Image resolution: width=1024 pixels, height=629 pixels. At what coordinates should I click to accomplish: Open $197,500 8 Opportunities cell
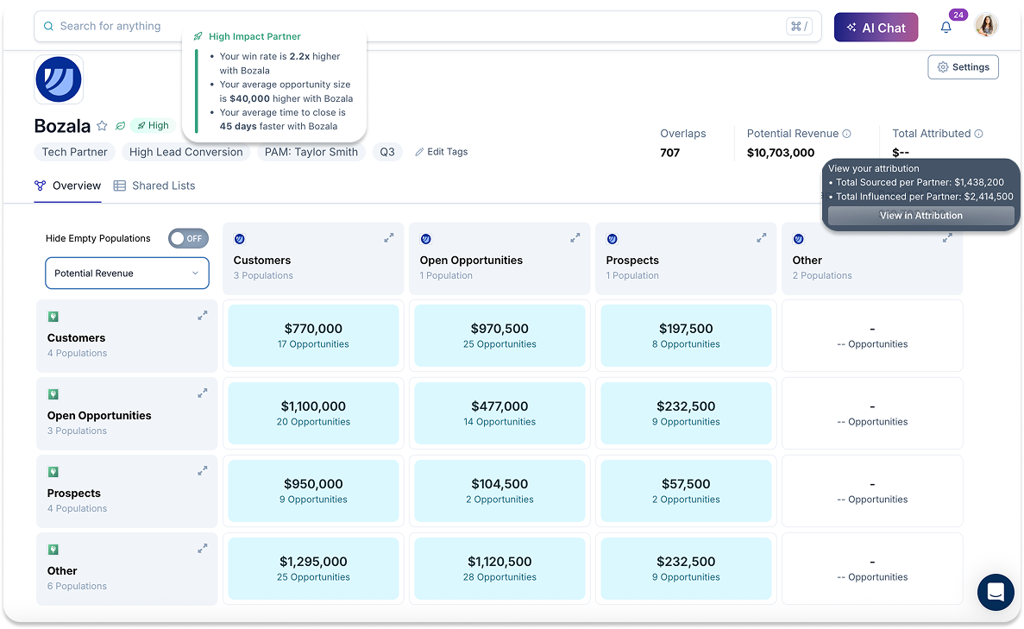pyautogui.click(x=686, y=336)
